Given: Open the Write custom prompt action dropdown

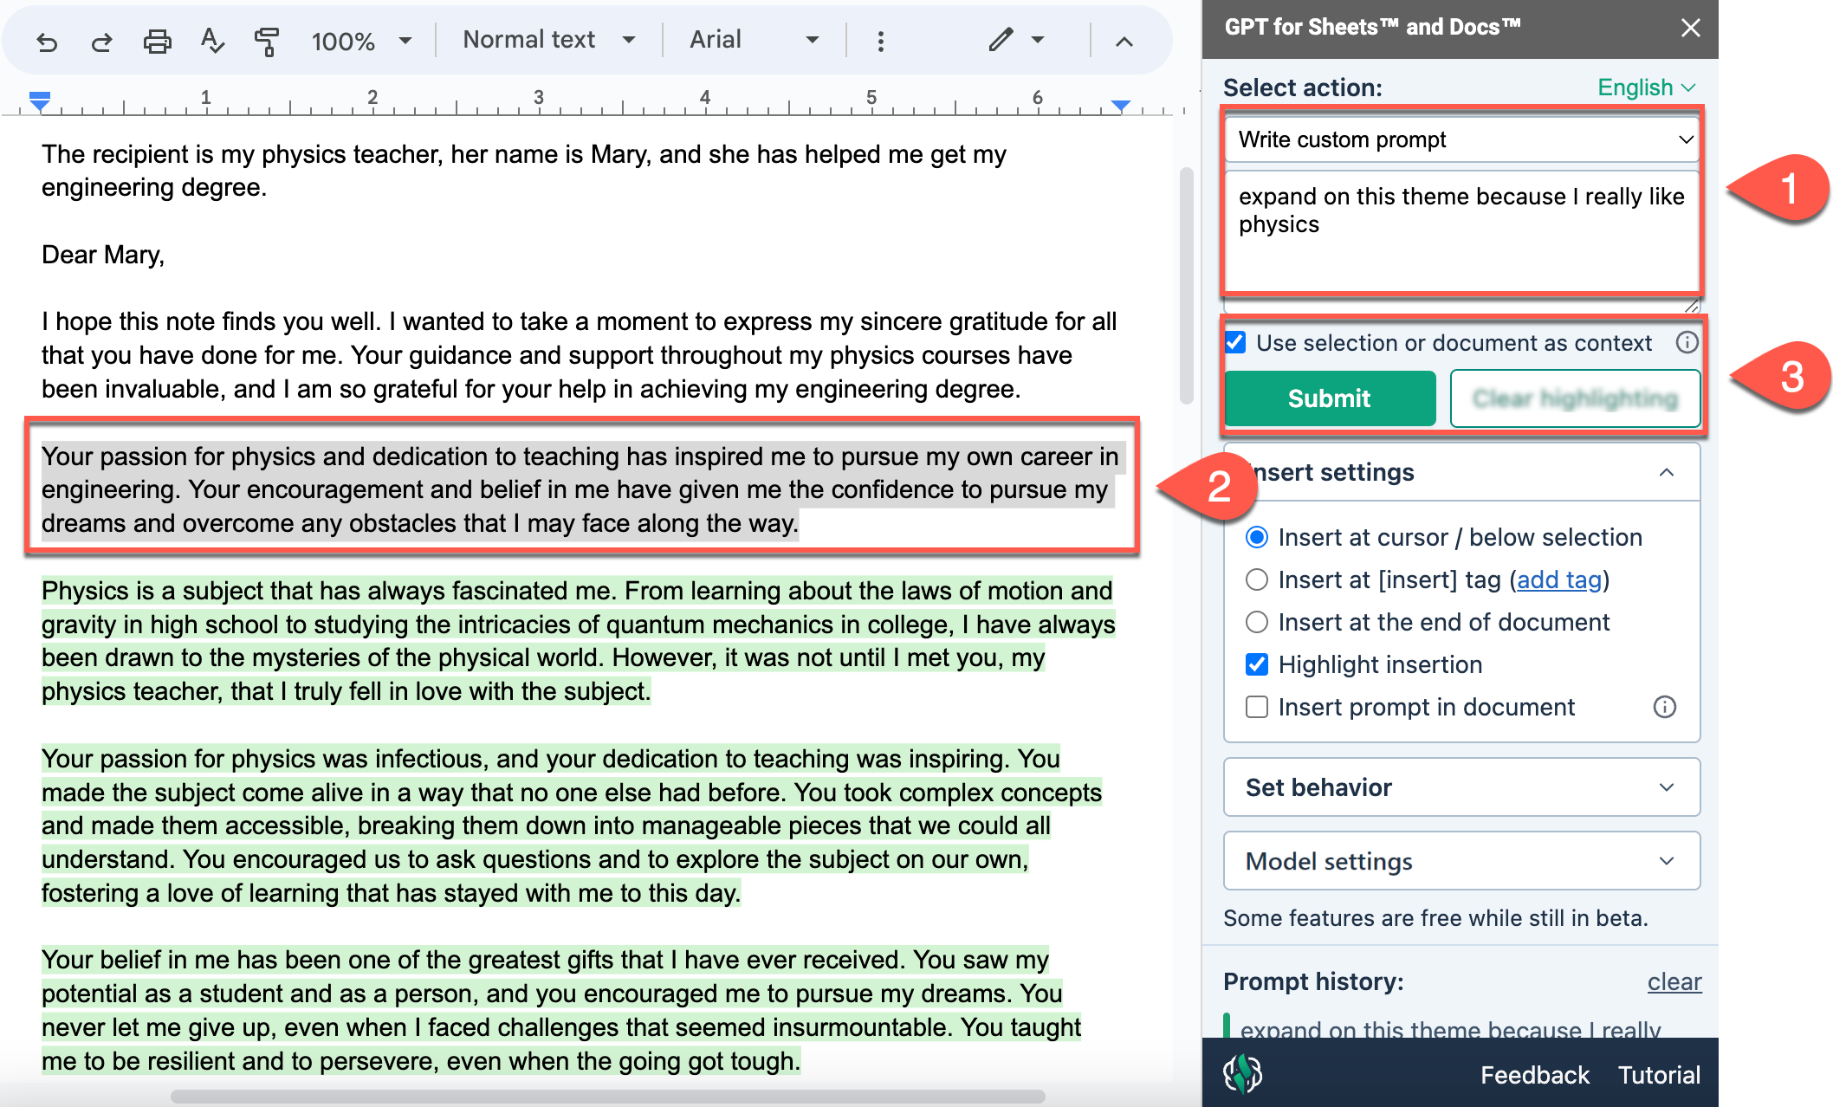Looking at the screenshot, I should 1461,139.
